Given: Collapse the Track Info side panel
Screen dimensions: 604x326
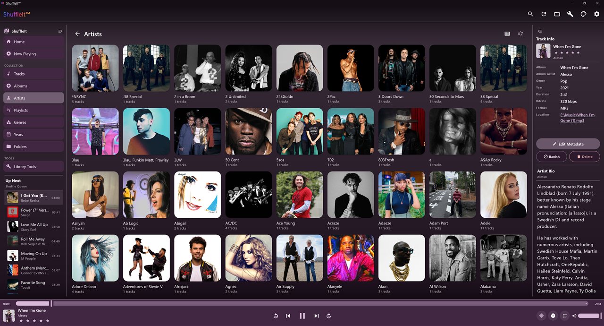Looking at the screenshot, I should (x=540, y=31).
